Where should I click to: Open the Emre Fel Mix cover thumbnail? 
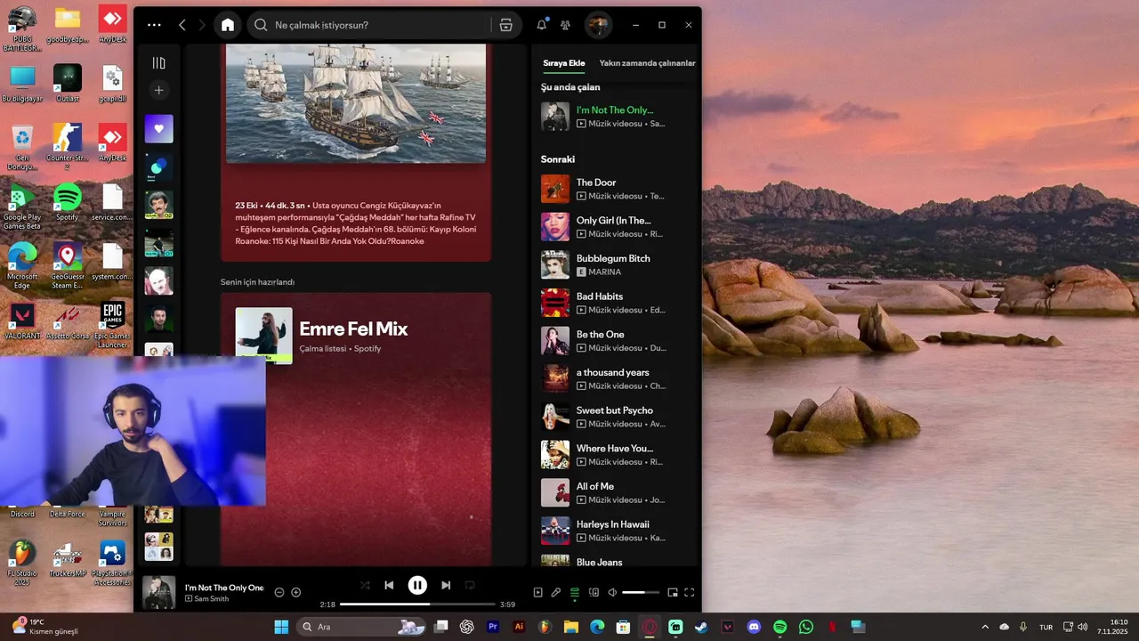[263, 335]
